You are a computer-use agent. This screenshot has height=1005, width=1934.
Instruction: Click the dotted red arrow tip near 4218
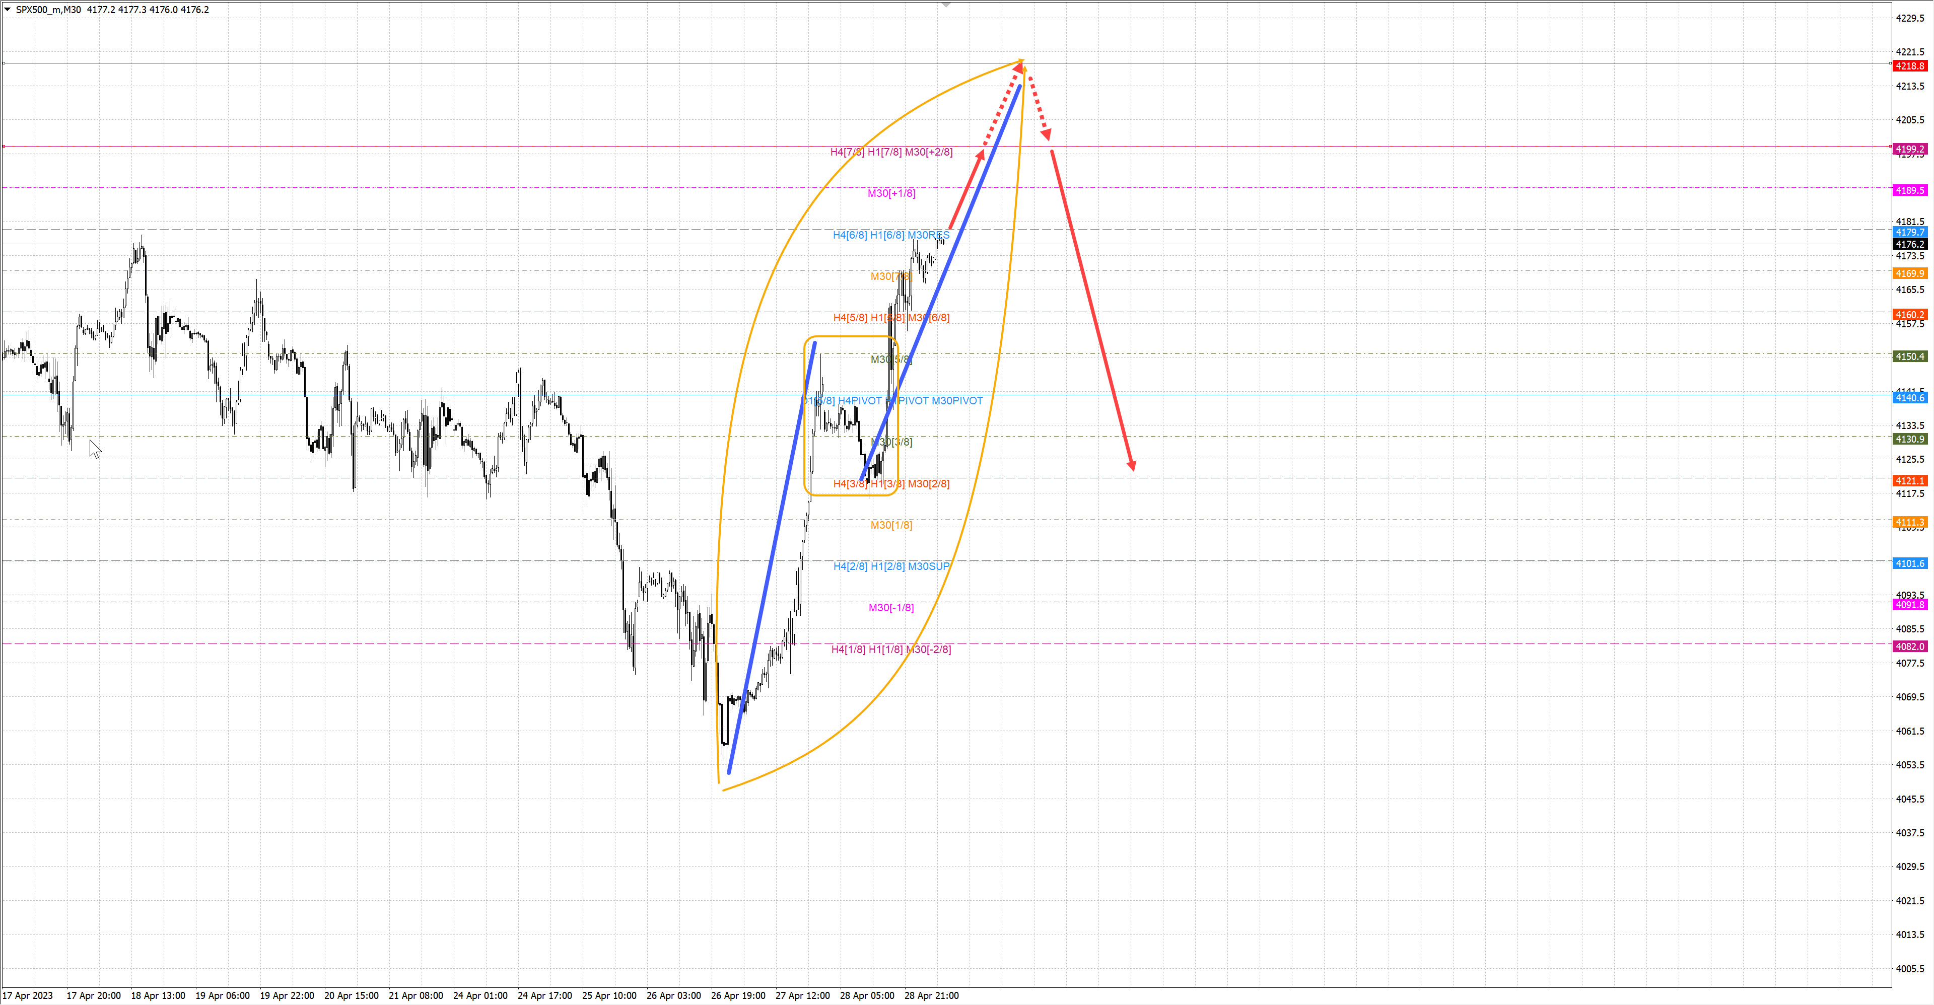[1019, 67]
